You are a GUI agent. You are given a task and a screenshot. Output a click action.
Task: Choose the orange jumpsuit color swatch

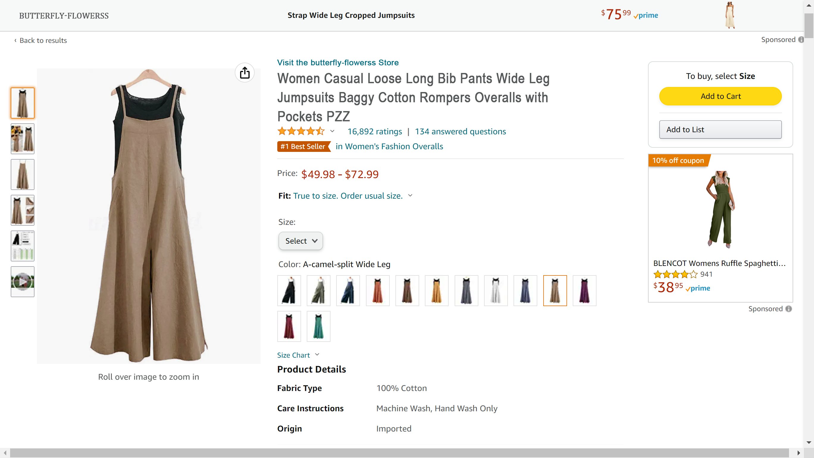coord(378,290)
